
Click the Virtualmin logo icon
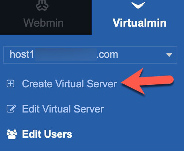point(138,5)
